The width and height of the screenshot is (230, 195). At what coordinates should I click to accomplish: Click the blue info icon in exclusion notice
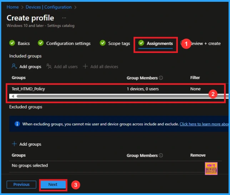(17, 124)
